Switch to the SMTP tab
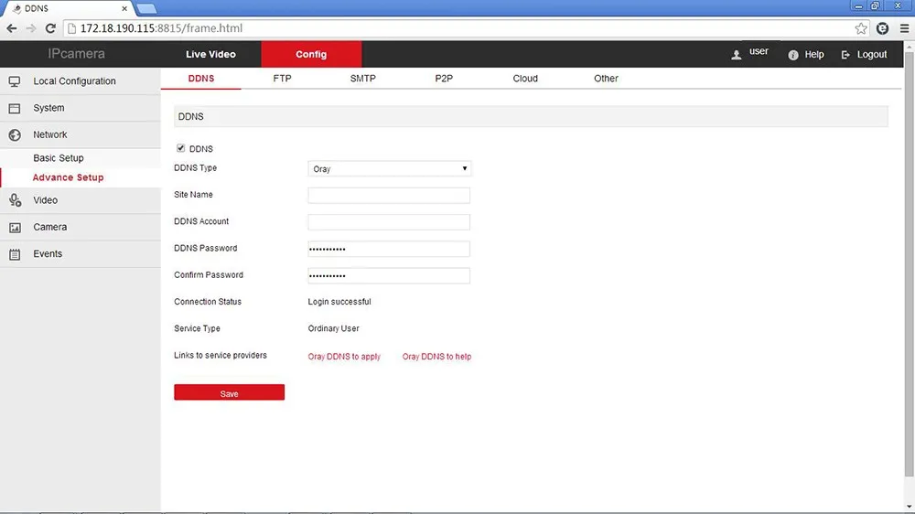The image size is (915, 514). [363, 78]
